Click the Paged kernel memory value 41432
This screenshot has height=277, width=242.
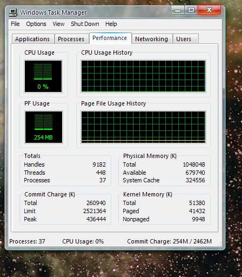pyautogui.click(x=197, y=211)
